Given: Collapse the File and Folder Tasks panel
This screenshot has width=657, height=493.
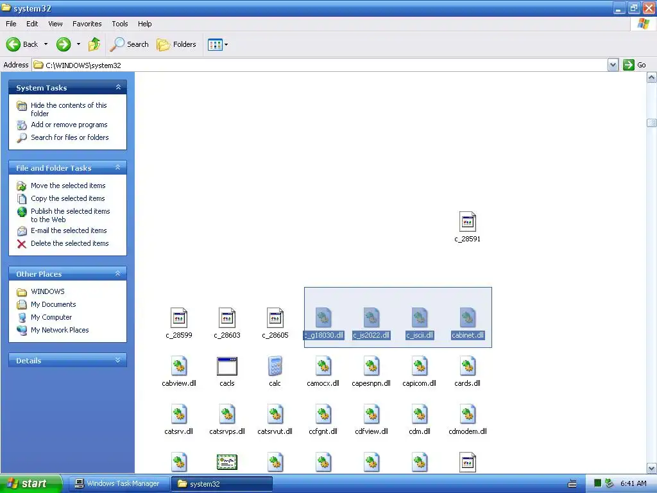Looking at the screenshot, I should 118,168.
